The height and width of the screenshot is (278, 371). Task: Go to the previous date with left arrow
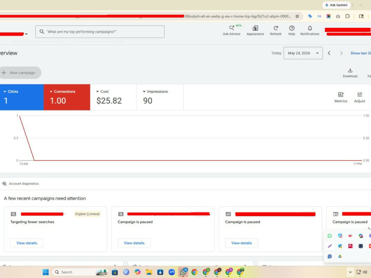pyautogui.click(x=329, y=53)
